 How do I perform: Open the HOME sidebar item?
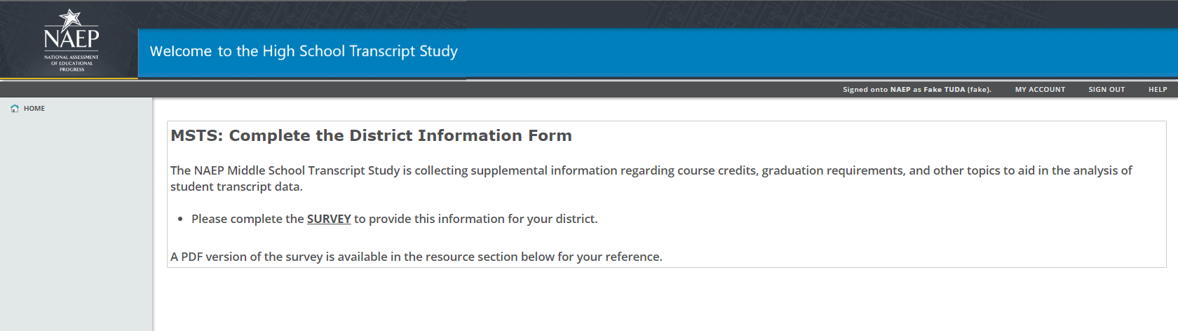pyautogui.click(x=34, y=109)
